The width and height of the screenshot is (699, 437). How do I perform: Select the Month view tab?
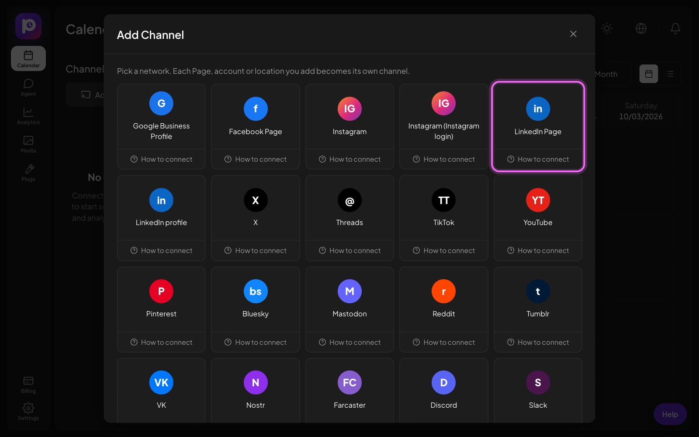[606, 74]
